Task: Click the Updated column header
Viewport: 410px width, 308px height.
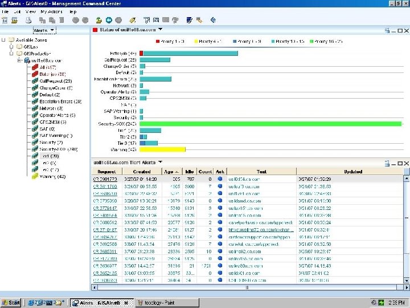Action: click(350, 172)
